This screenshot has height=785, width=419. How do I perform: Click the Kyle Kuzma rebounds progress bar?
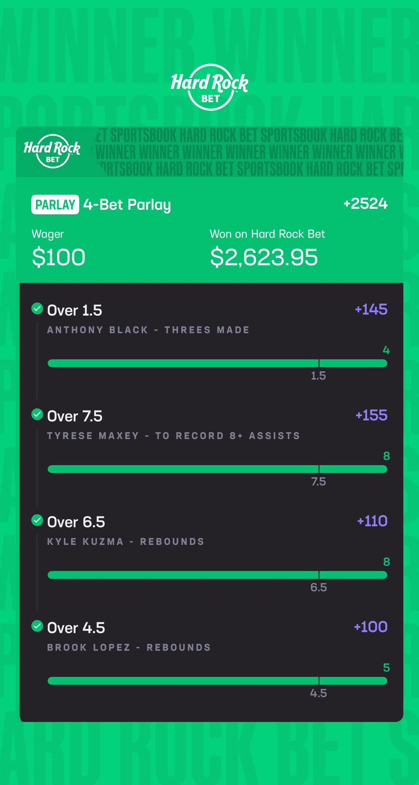tap(217, 575)
